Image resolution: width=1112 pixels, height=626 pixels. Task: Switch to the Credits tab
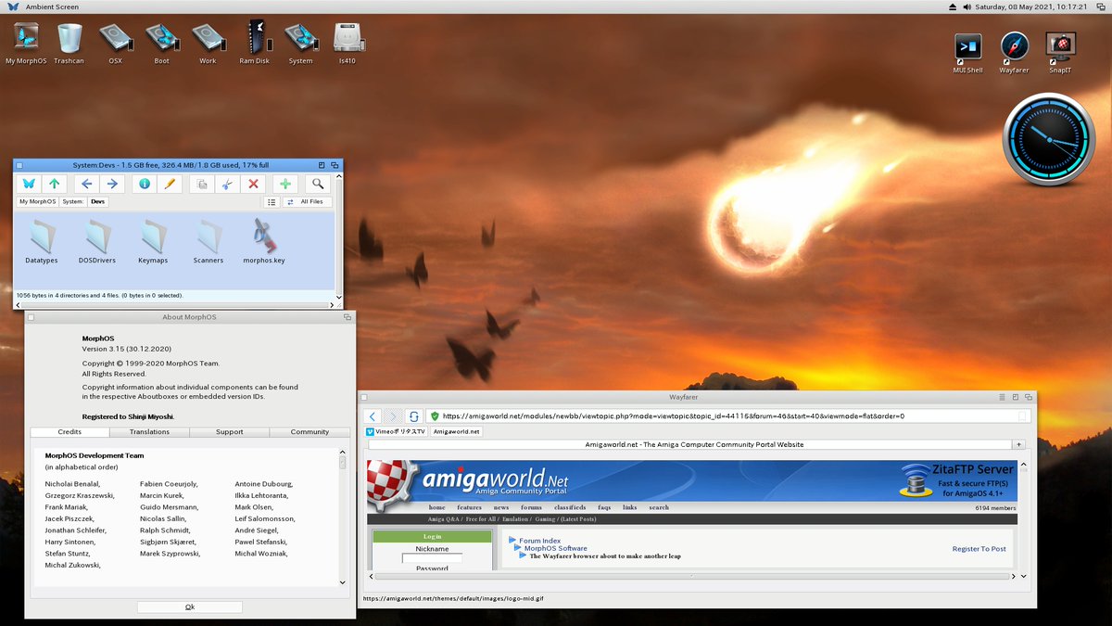pyautogui.click(x=69, y=432)
